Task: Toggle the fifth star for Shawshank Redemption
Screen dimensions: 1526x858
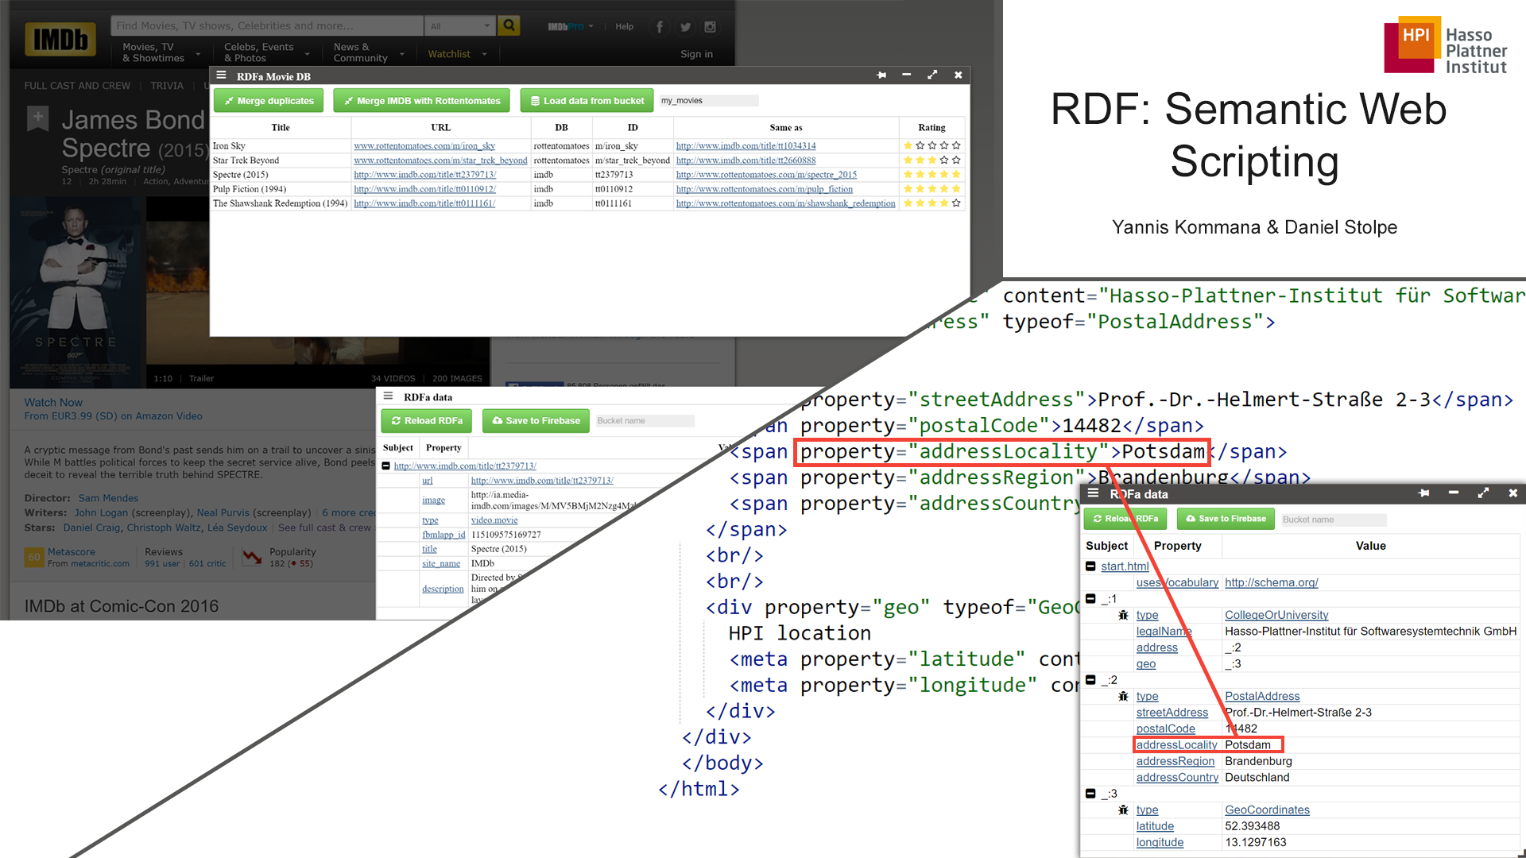Action: (956, 203)
